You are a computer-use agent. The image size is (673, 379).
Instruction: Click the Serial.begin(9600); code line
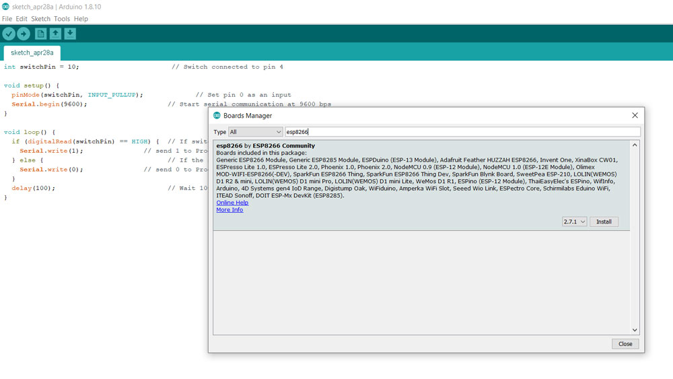[49, 104]
